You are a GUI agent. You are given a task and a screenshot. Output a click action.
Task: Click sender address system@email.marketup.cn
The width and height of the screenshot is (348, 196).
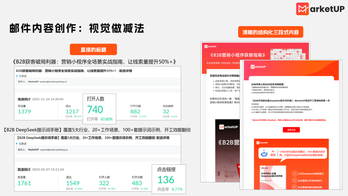pyautogui.click(x=53, y=82)
